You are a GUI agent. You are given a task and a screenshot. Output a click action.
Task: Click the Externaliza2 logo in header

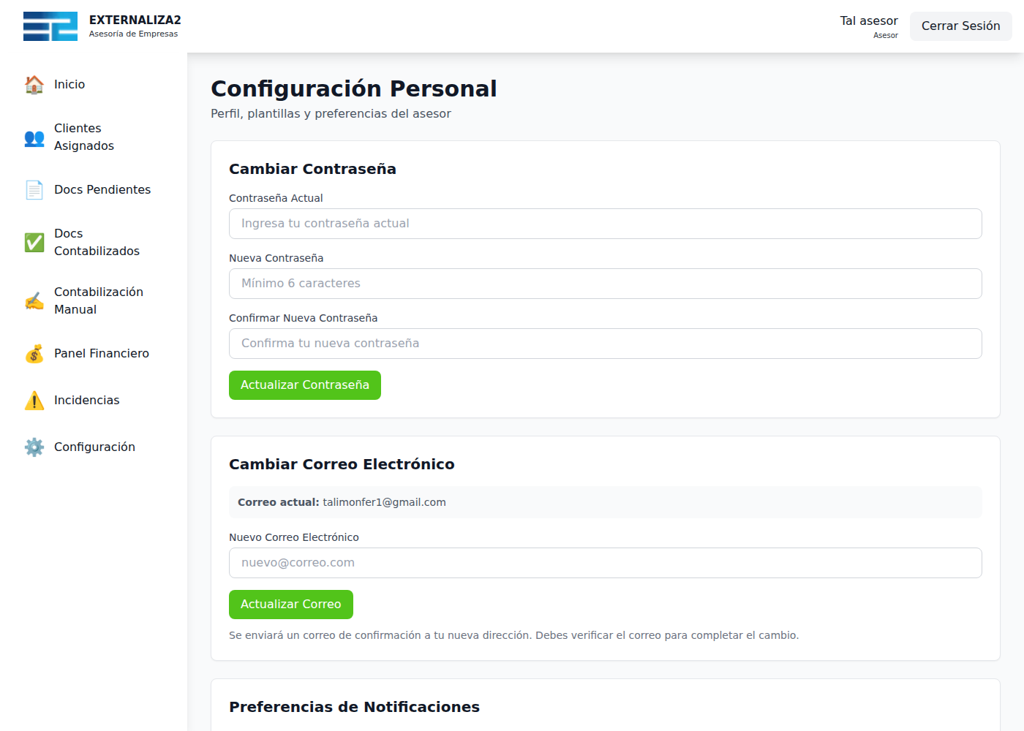[x=50, y=26]
